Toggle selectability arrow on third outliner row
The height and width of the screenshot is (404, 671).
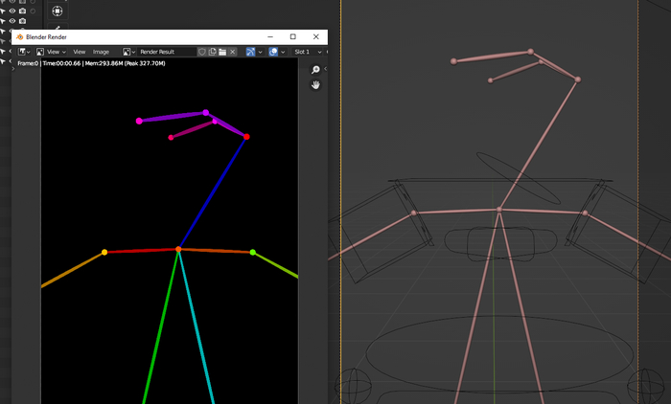tap(3, 21)
